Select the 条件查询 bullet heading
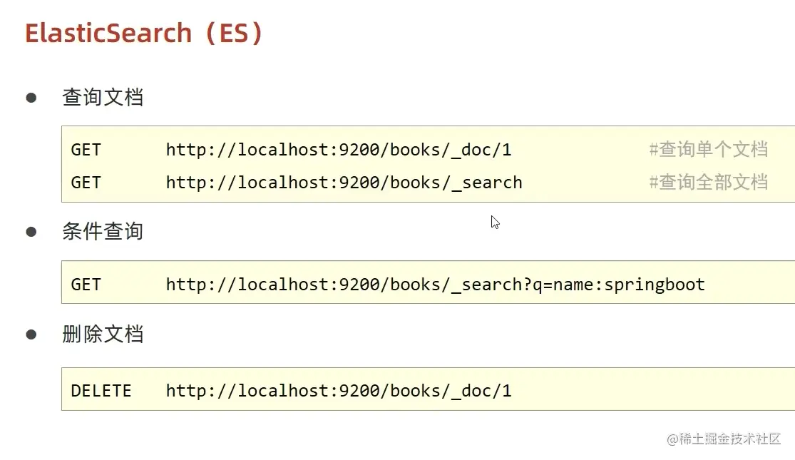This screenshot has width=795, height=460. pyautogui.click(x=103, y=231)
